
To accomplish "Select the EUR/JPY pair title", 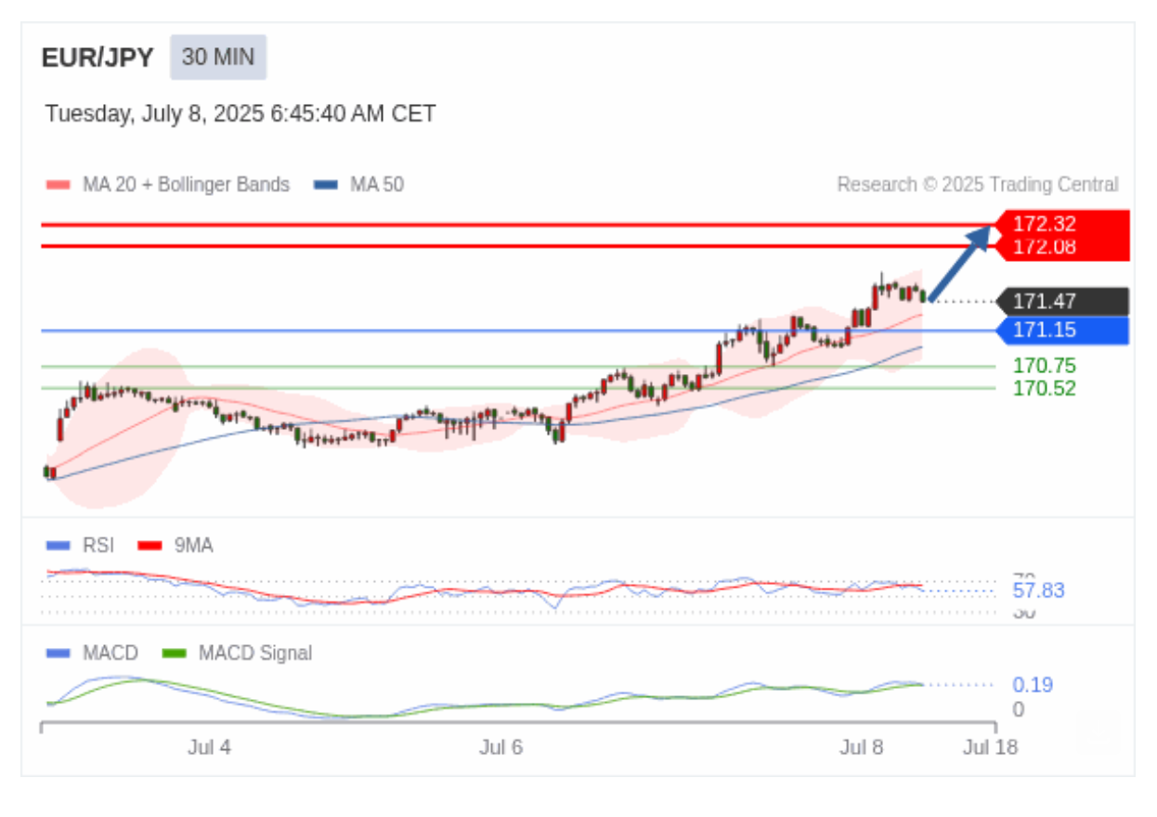I will 97,58.
